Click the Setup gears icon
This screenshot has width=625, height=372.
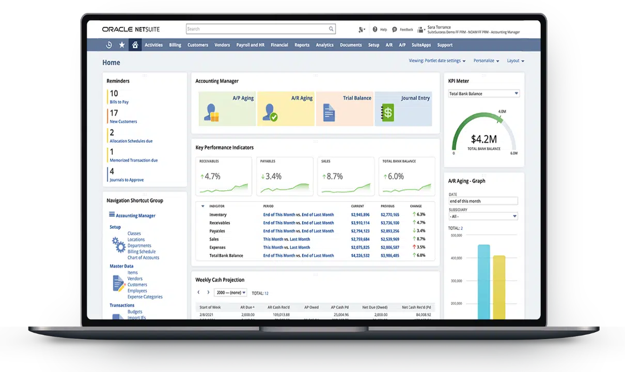point(119,245)
